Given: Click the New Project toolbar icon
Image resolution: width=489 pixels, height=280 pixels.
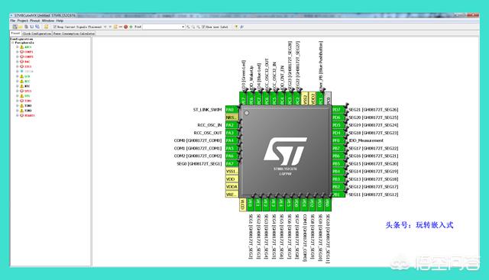Looking at the screenshot, I should 15,27.
